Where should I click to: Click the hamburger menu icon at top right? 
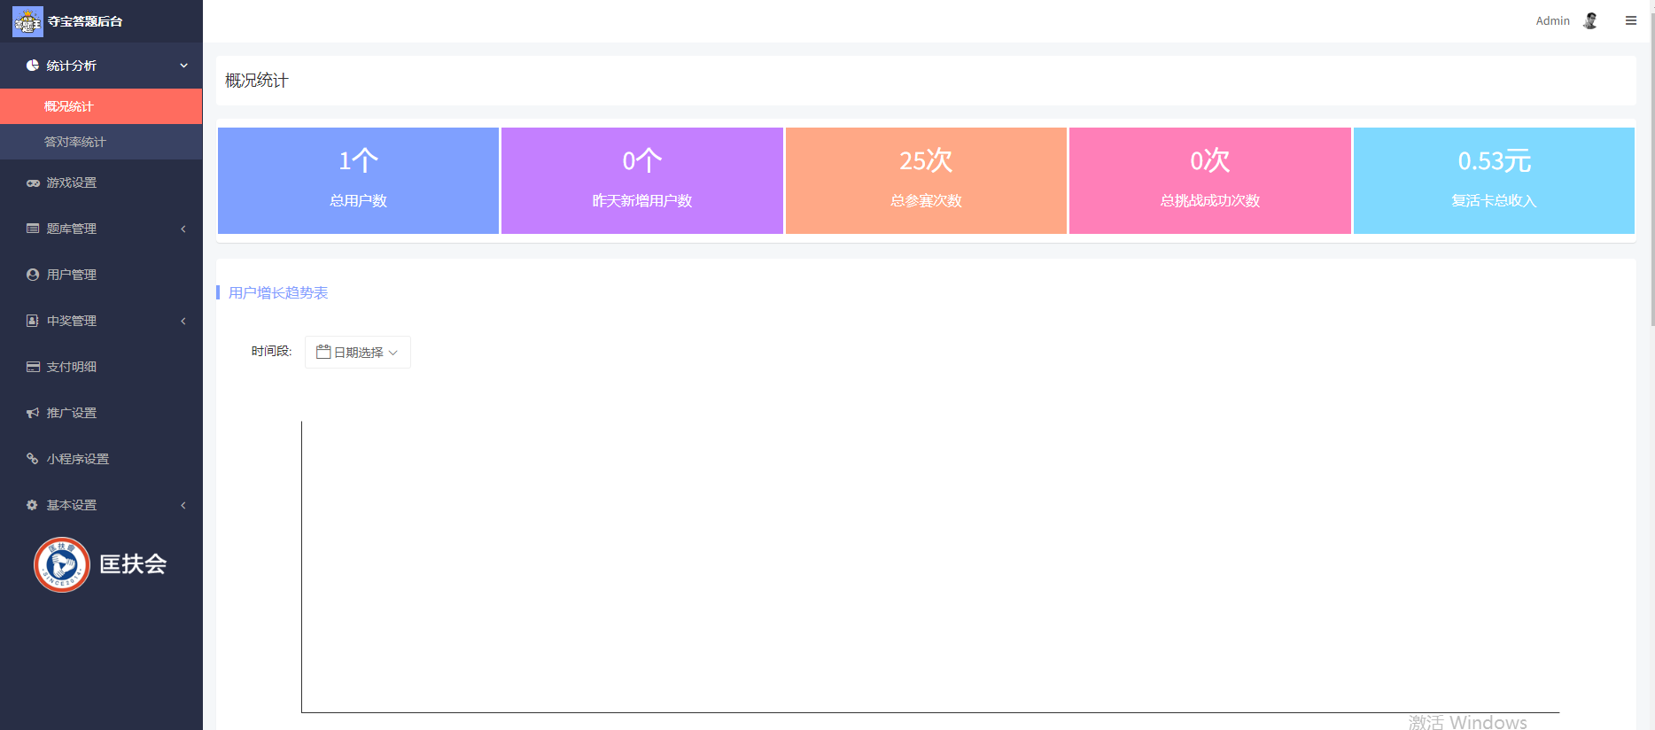[x=1631, y=20]
